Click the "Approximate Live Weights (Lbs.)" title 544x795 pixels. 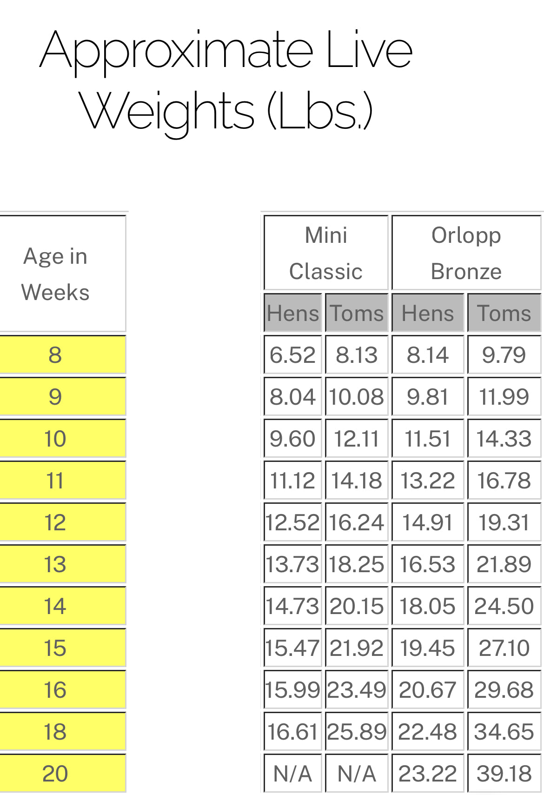(226, 79)
